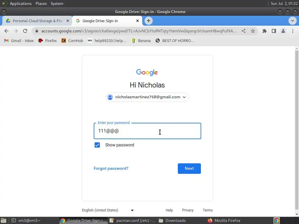Switch to Mozilla Firefox in taskbar
This screenshot has height=224, width=299.
224,220
